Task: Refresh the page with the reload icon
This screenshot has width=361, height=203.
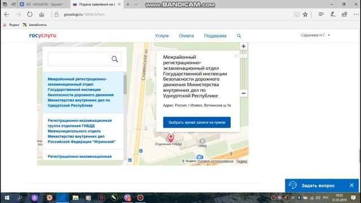Action: coord(30,15)
